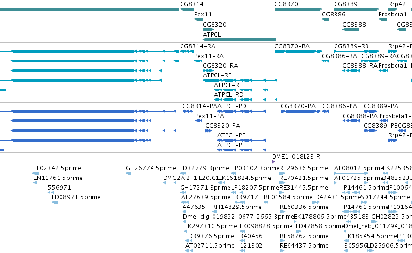Click the EN11761.5prime EST label

pyautogui.click(x=58, y=178)
